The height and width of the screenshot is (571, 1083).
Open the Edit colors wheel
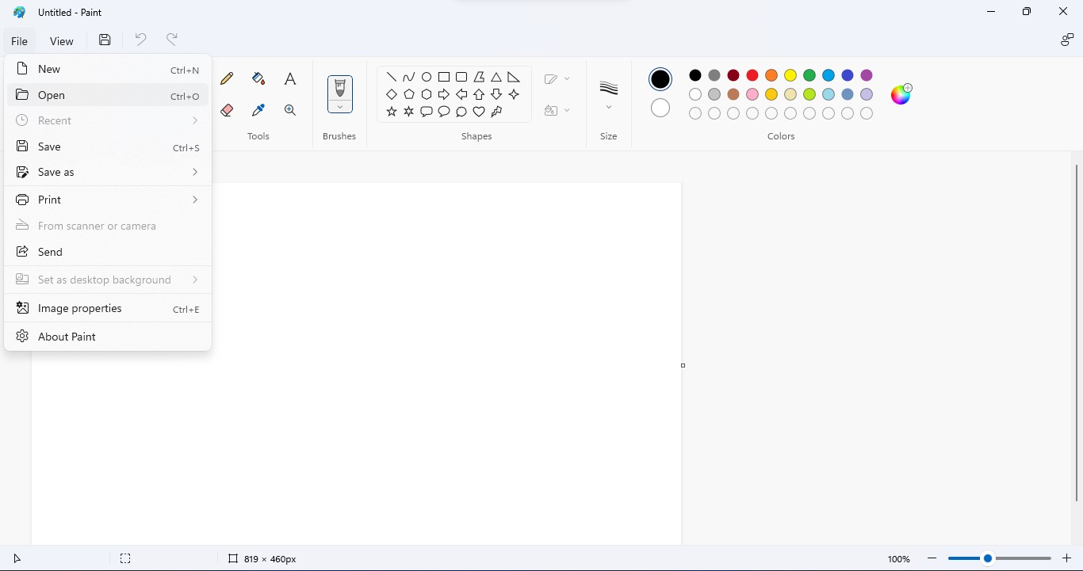click(901, 94)
